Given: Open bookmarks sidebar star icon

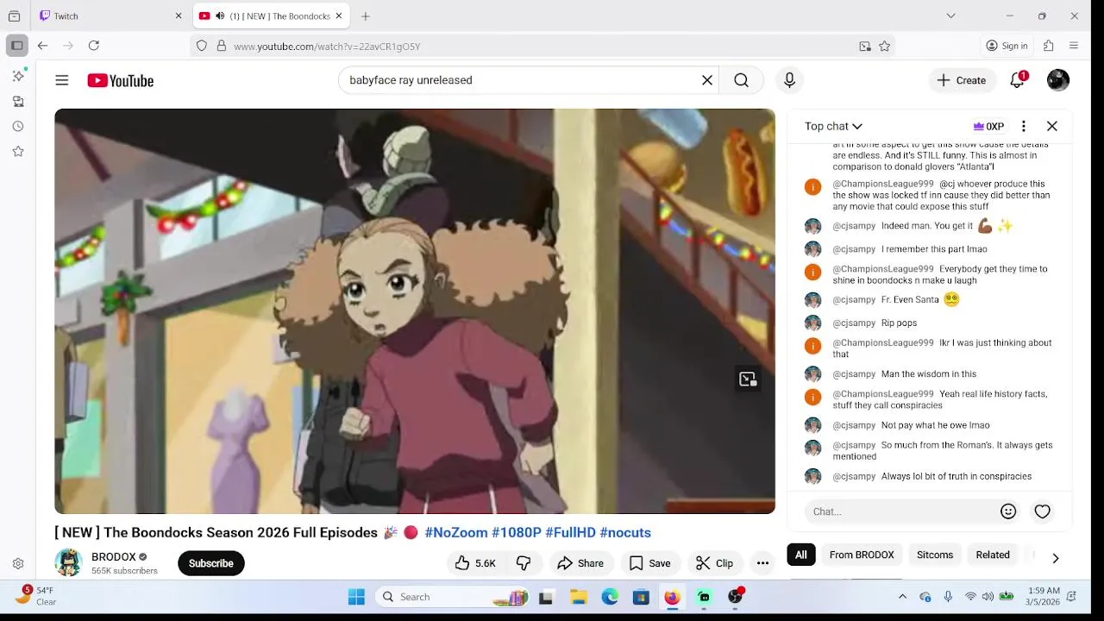Looking at the screenshot, I should (18, 151).
